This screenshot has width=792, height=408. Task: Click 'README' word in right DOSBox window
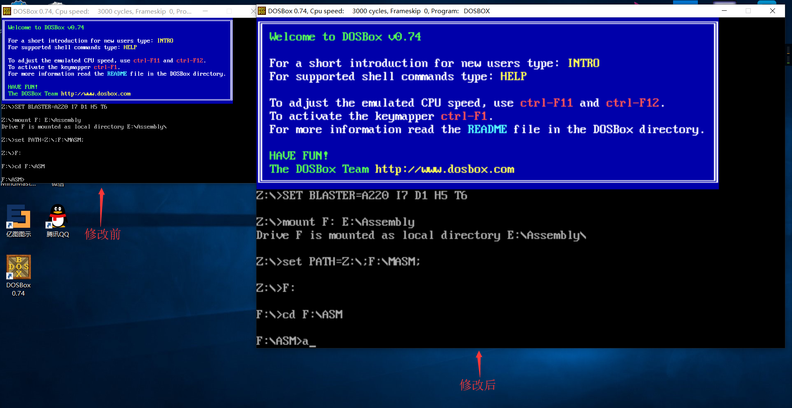pos(487,129)
